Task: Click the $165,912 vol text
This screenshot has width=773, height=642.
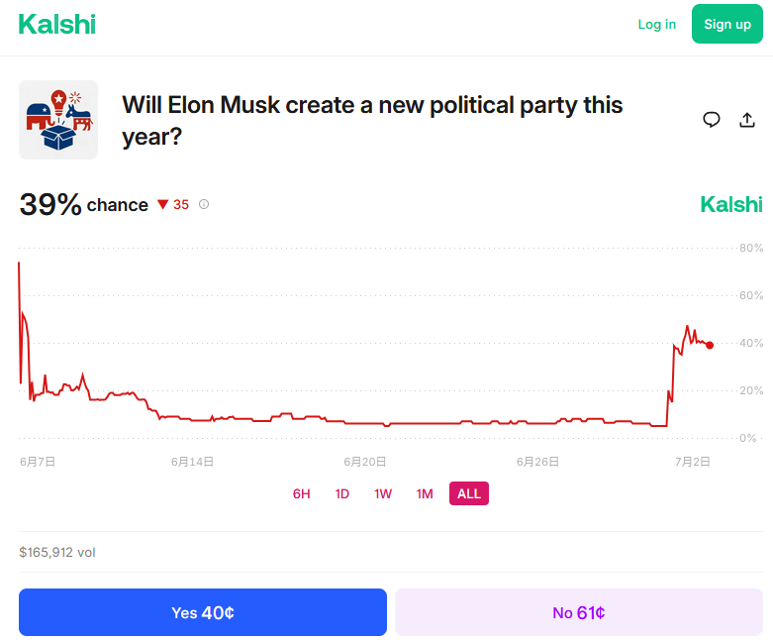Action: [x=57, y=552]
